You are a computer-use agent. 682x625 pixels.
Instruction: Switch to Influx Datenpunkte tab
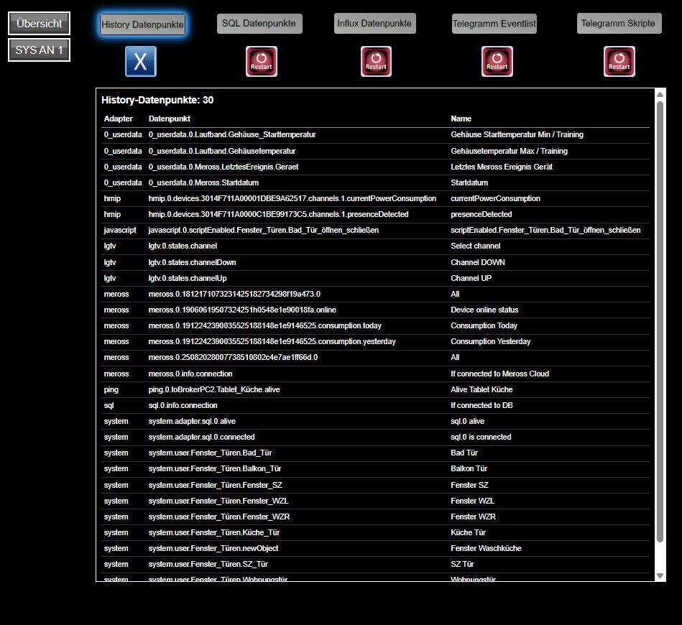(x=375, y=24)
